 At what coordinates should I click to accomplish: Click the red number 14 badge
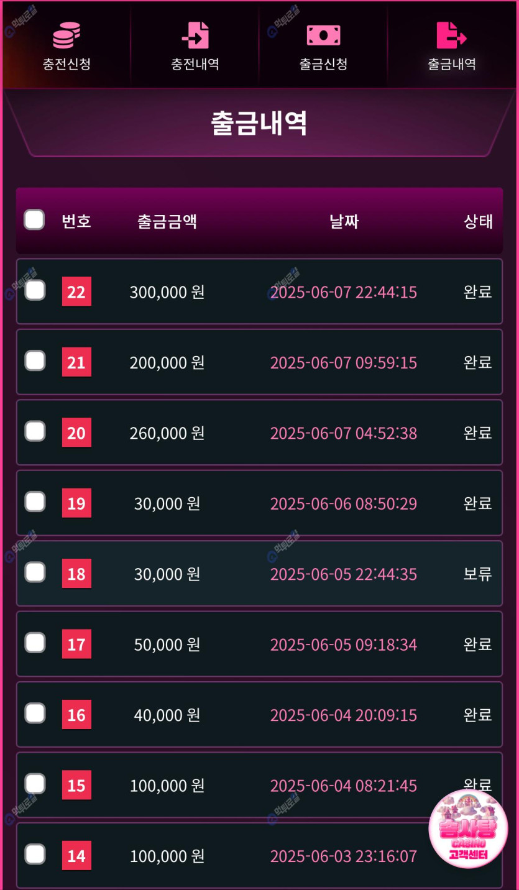[x=76, y=856]
